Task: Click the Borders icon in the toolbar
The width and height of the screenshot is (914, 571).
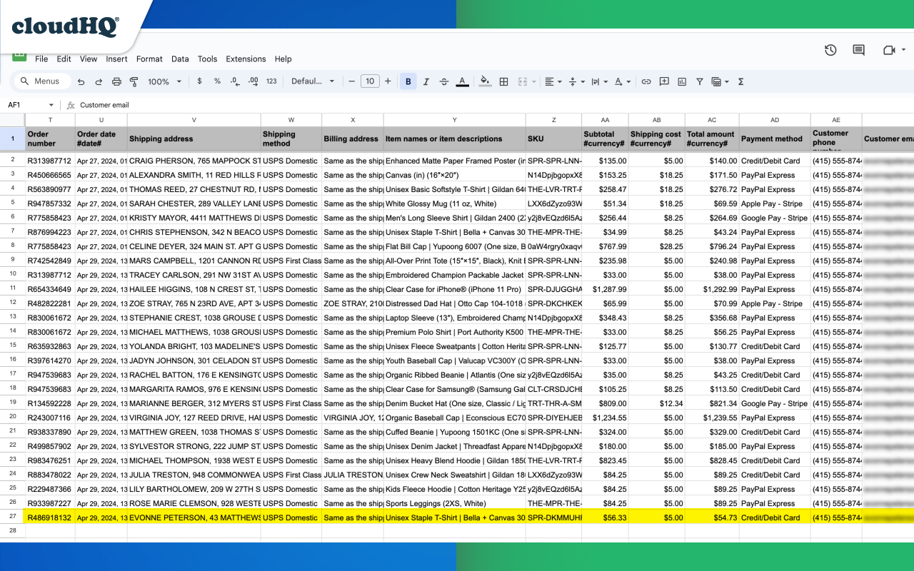Action: click(x=503, y=81)
